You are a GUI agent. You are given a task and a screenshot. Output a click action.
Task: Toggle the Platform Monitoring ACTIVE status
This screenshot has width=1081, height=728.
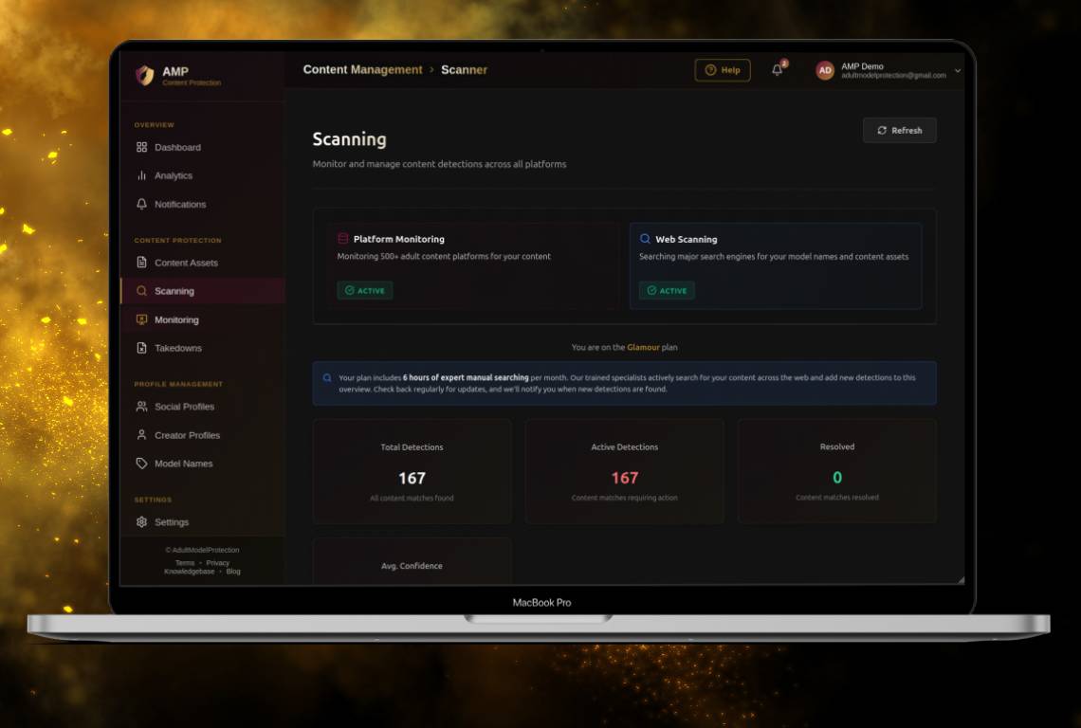(366, 290)
